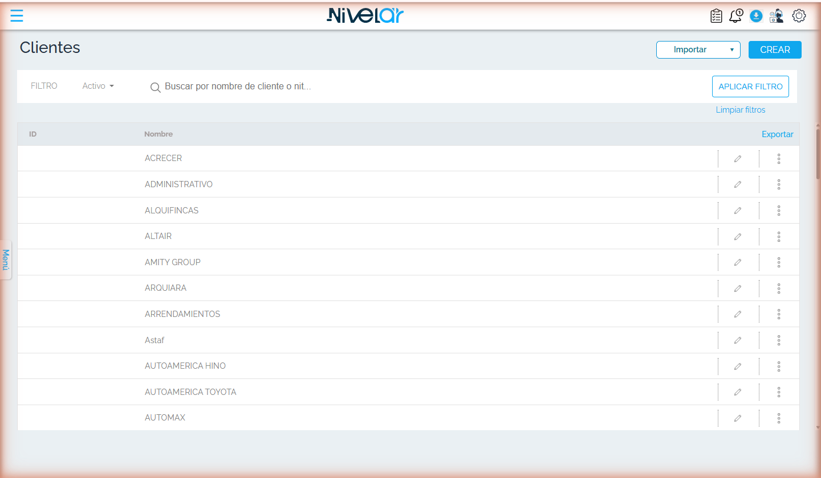Click the CREAR button
The width and height of the screenshot is (821, 478).
775,50
